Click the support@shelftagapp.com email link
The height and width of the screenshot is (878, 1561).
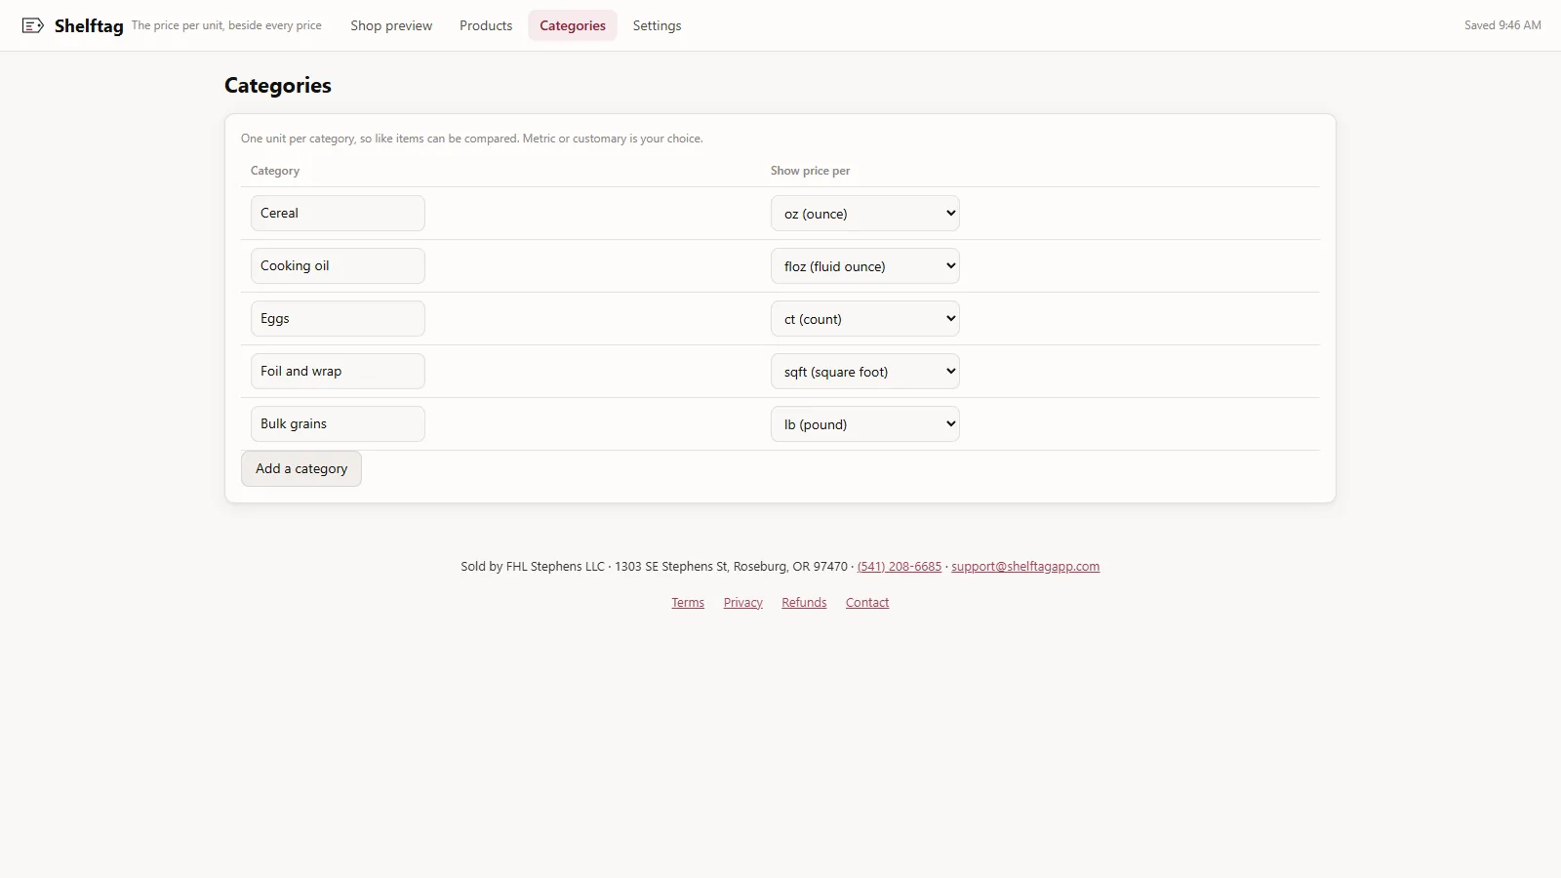(1025, 567)
